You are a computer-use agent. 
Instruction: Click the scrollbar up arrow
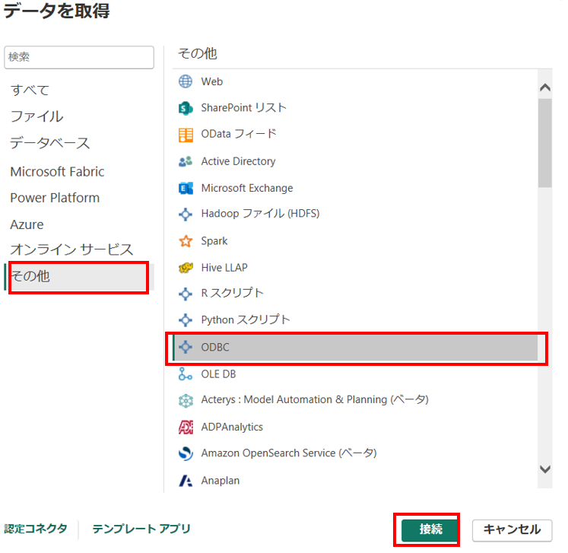(545, 87)
